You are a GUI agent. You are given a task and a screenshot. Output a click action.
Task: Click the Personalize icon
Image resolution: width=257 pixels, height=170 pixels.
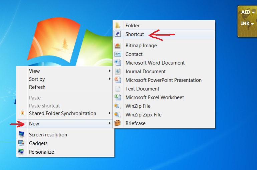tap(21, 152)
